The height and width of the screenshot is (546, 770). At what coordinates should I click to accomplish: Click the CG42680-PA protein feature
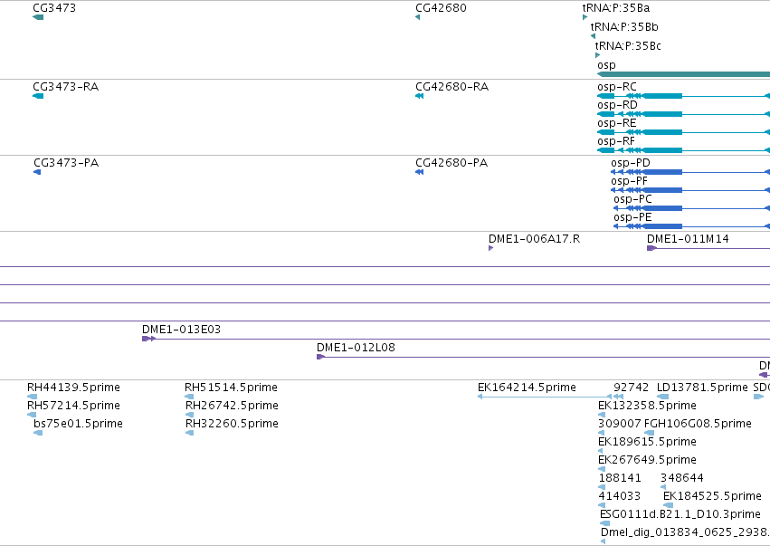[419, 172]
